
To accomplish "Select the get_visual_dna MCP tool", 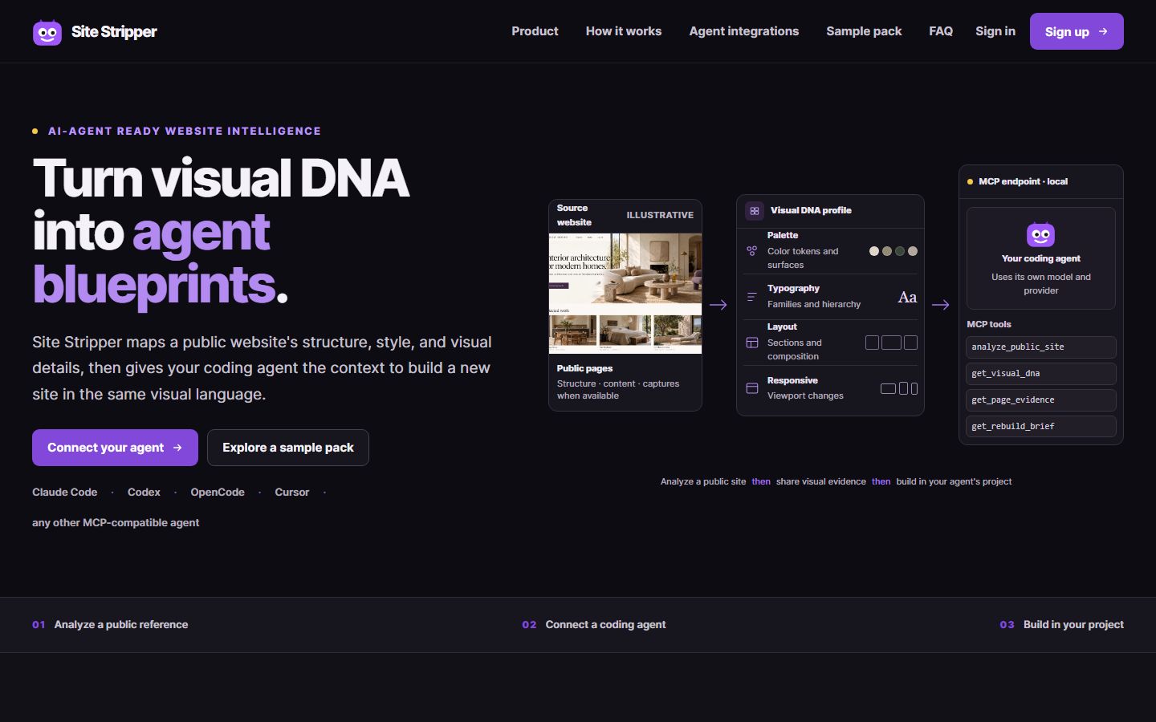I will click(1040, 374).
